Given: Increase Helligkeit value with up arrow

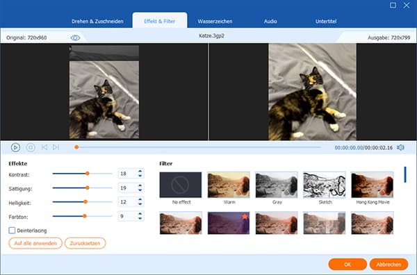Looking at the screenshot, I should [140, 199].
